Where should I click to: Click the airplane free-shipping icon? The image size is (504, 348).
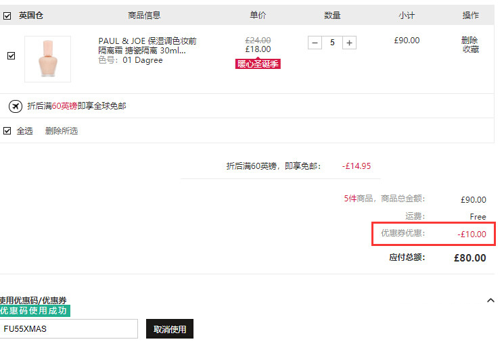[15, 106]
